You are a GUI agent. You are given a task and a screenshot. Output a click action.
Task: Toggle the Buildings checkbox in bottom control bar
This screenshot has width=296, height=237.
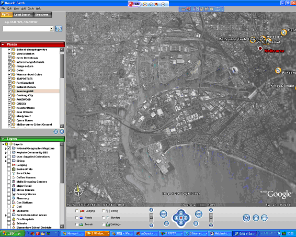coord(103,224)
